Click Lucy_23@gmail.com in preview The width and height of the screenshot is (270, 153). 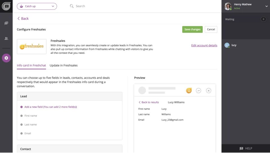pyautogui.click(x=172, y=120)
